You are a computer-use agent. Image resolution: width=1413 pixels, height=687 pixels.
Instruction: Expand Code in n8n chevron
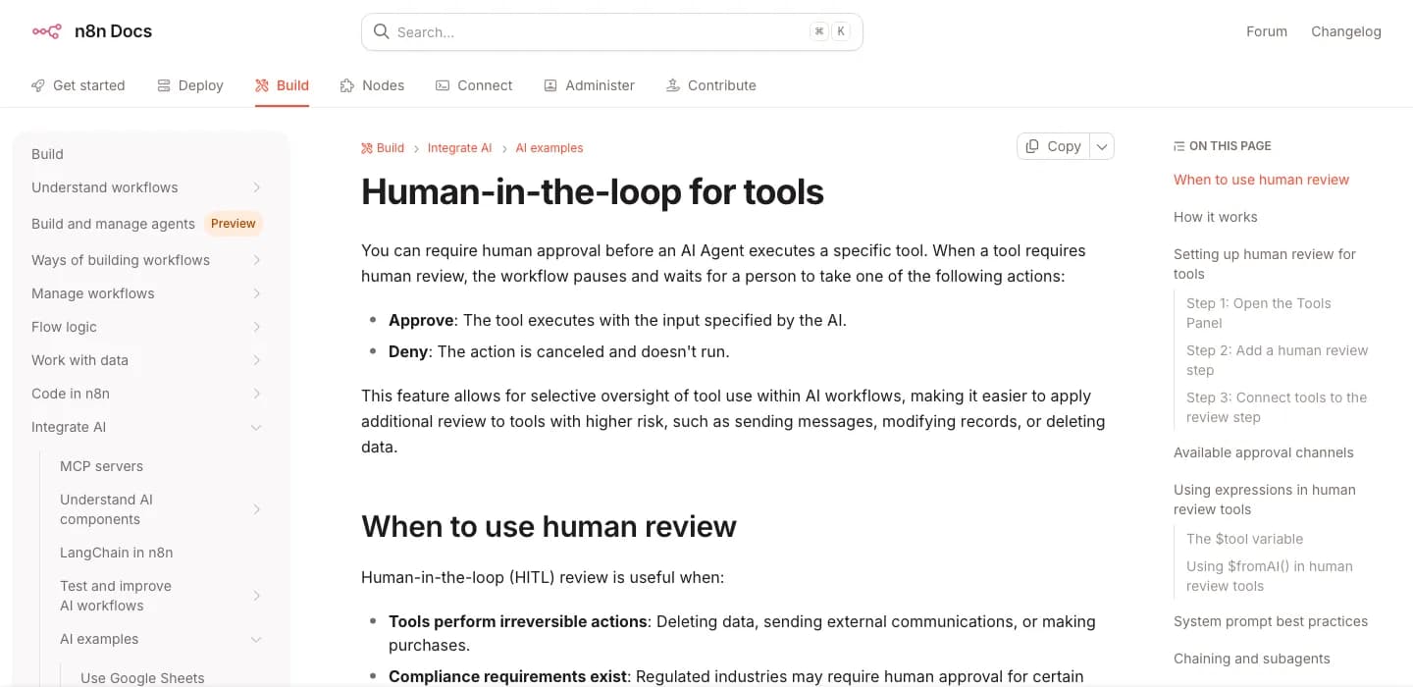(256, 394)
